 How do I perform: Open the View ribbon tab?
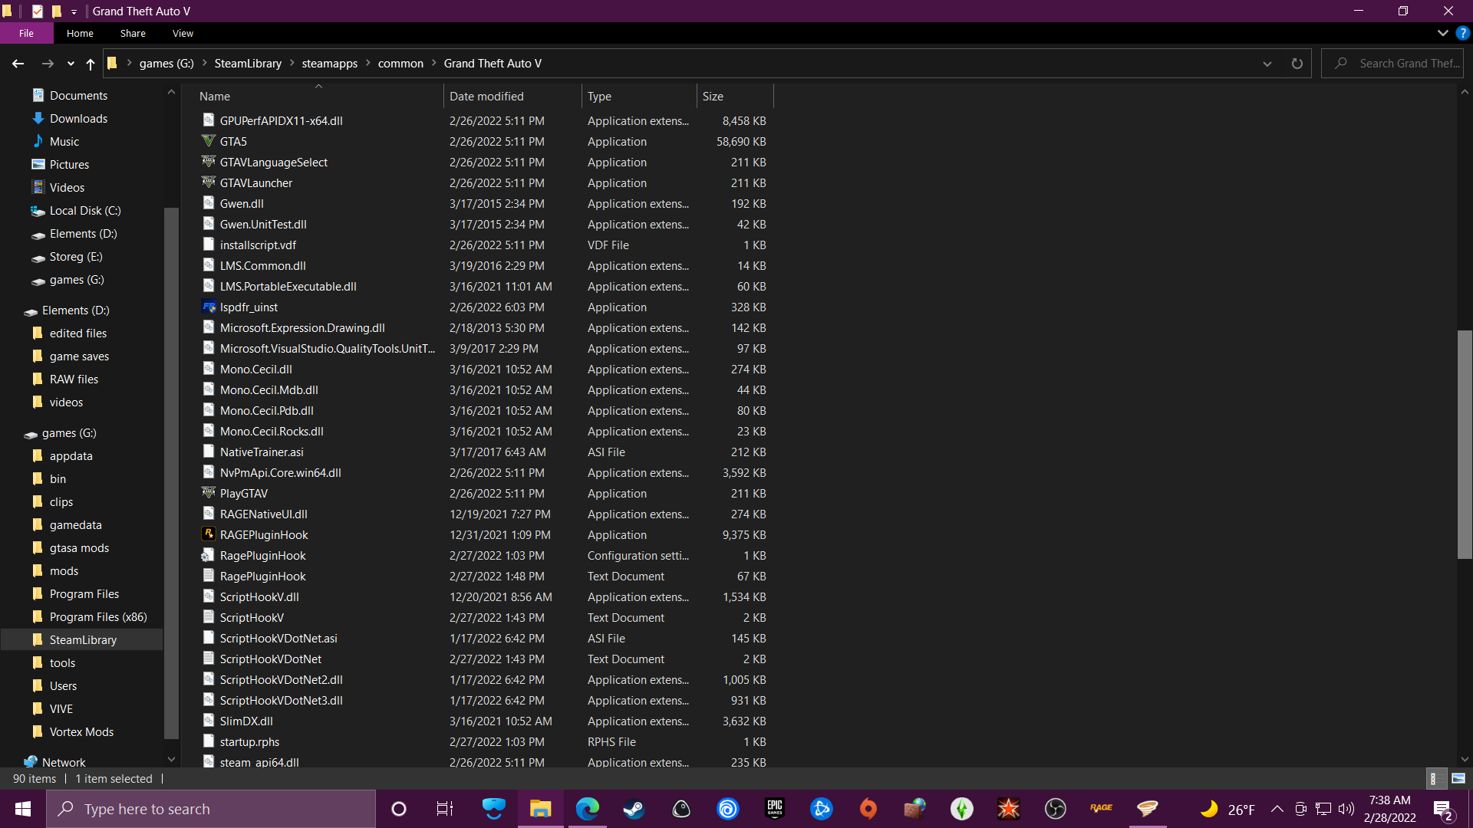(183, 33)
